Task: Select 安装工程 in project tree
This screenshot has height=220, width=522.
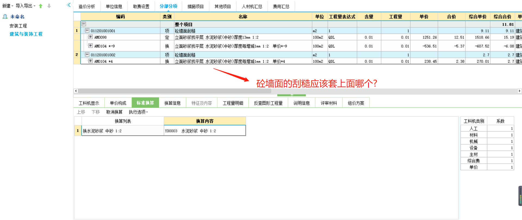Action: click(x=18, y=26)
